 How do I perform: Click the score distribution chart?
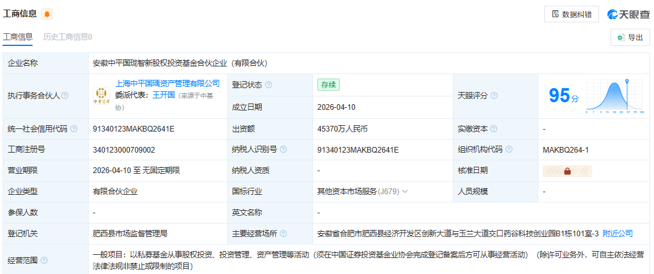click(615, 96)
